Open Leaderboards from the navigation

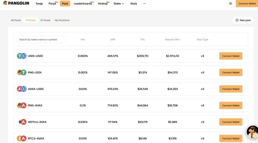click(83, 4)
